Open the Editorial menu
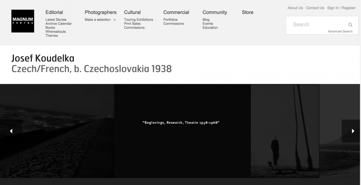The width and height of the screenshot is (361, 185). point(54,12)
